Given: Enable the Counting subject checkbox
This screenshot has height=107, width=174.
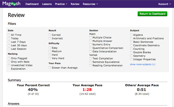Looking at the screenshot, I should click(131, 49).
